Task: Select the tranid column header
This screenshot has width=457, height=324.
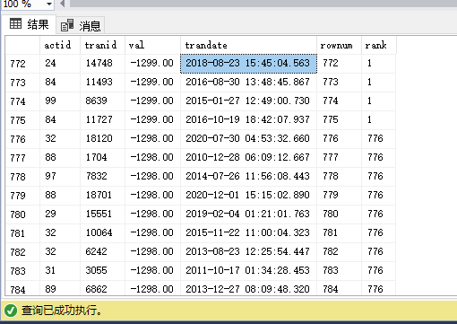Action: pos(102,45)
